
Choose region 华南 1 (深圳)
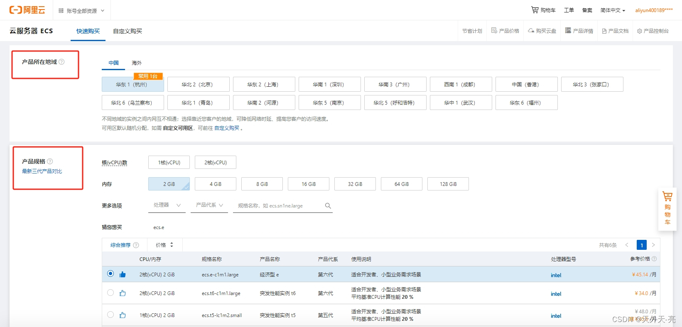coord(330,84)
